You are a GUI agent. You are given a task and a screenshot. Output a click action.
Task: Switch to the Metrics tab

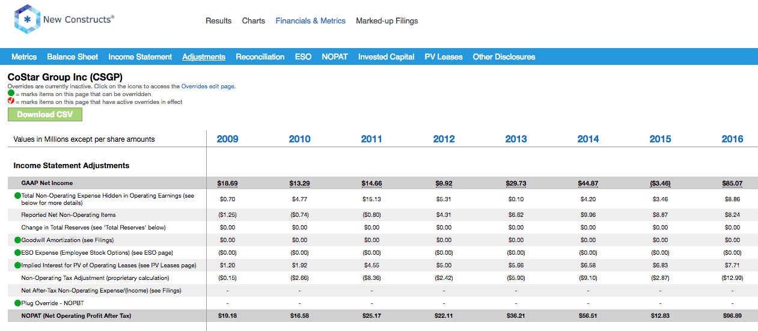(x=24, y=57)
